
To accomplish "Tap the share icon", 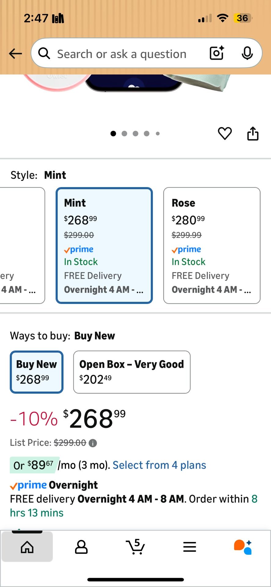I will click(x=253, y=133).
